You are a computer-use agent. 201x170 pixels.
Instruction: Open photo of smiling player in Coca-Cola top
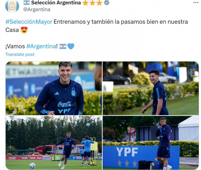(54, 88)
